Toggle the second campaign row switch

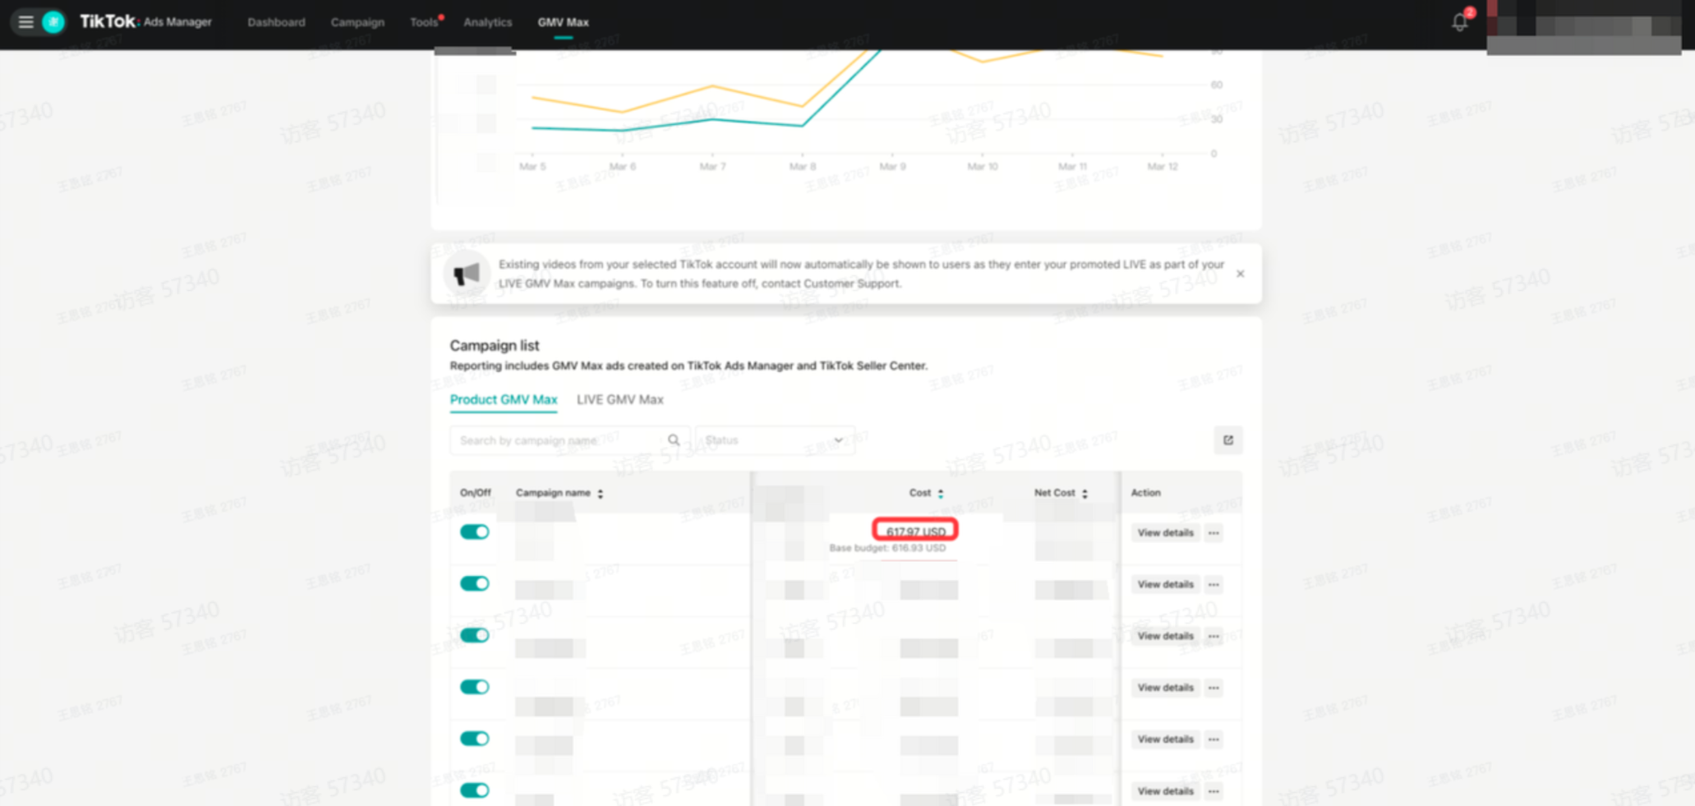[474, 584]
